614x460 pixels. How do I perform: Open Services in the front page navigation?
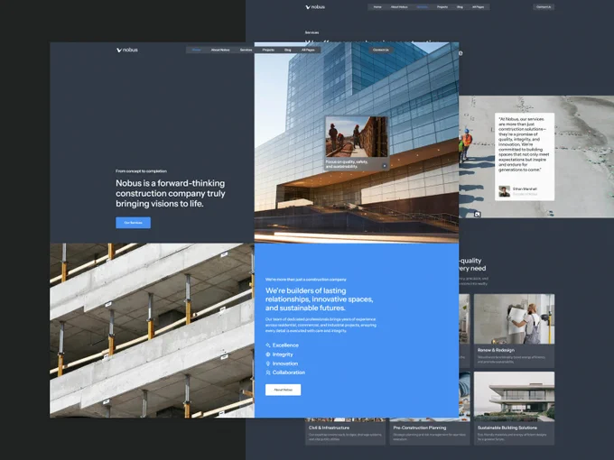pyautogui.click(x=246, y=51)
